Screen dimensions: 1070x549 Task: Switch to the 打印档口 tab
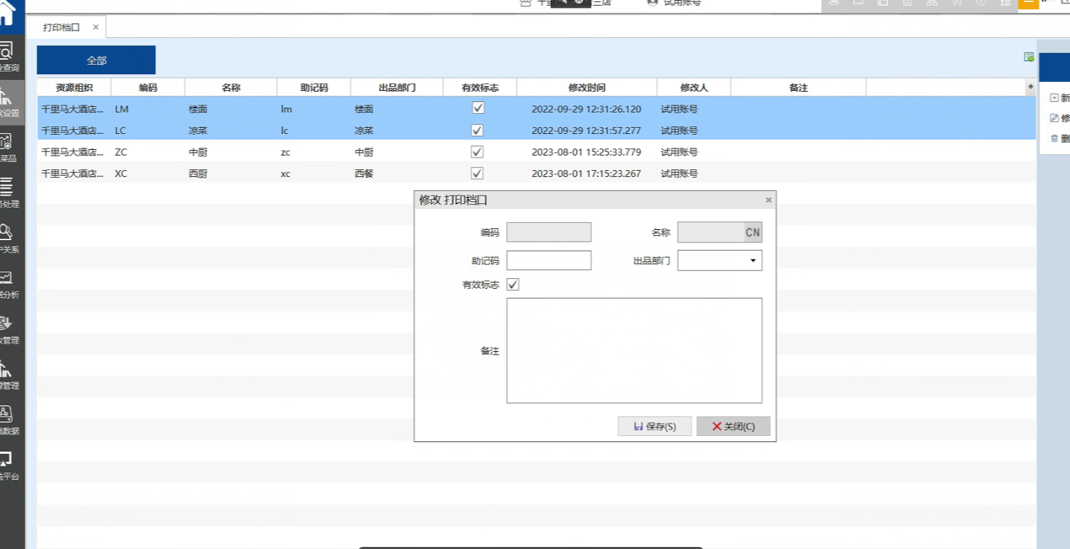click(x=61, y=27)
